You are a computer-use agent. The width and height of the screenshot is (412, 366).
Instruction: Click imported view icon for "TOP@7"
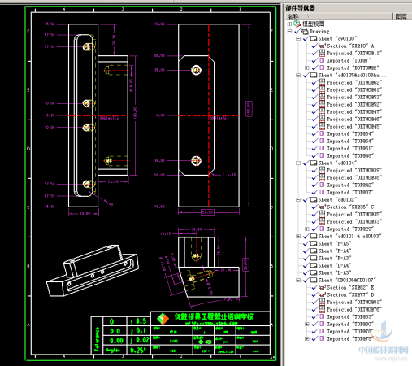322,60
